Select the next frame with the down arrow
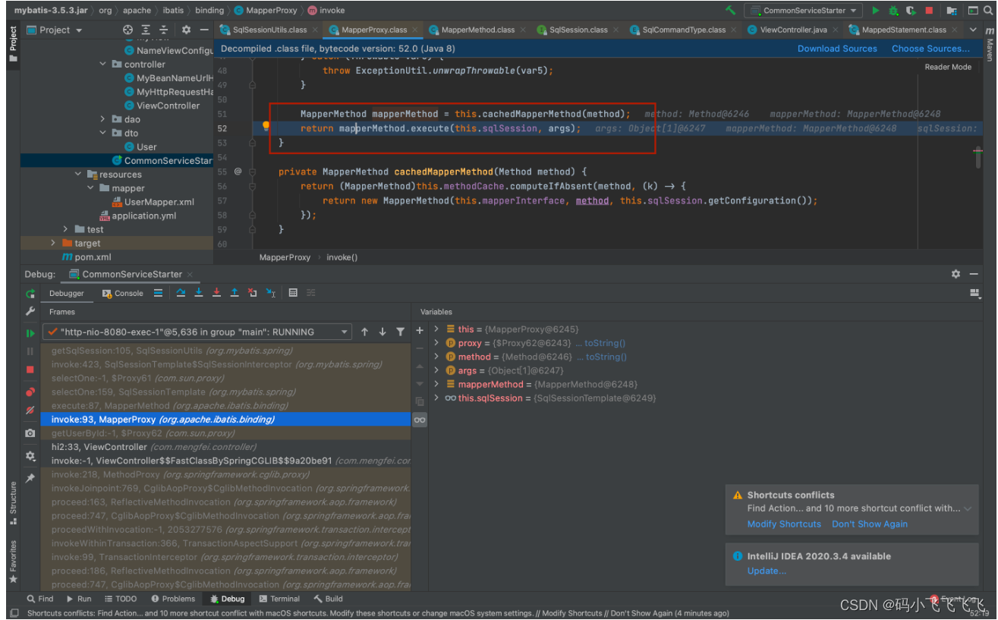Screen dimensions: 998x620 (383, 332)
